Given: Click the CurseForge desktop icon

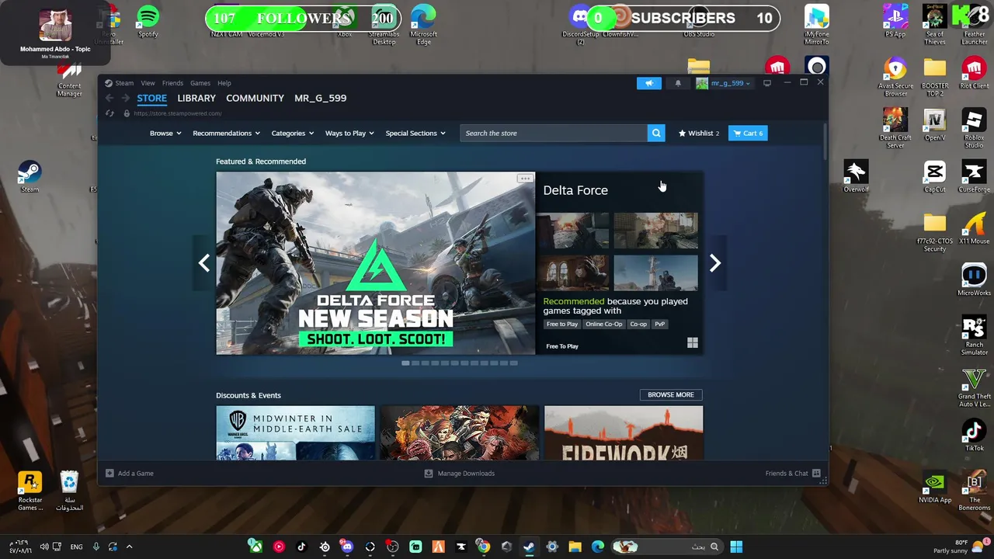Looking at the screenshot, I should click(974, 177).
